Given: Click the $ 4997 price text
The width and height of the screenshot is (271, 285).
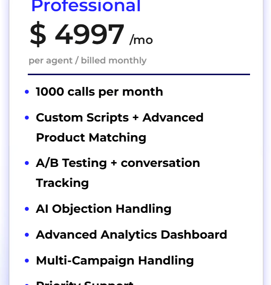Looking at the screenshot, I should [x=77, y=34].
